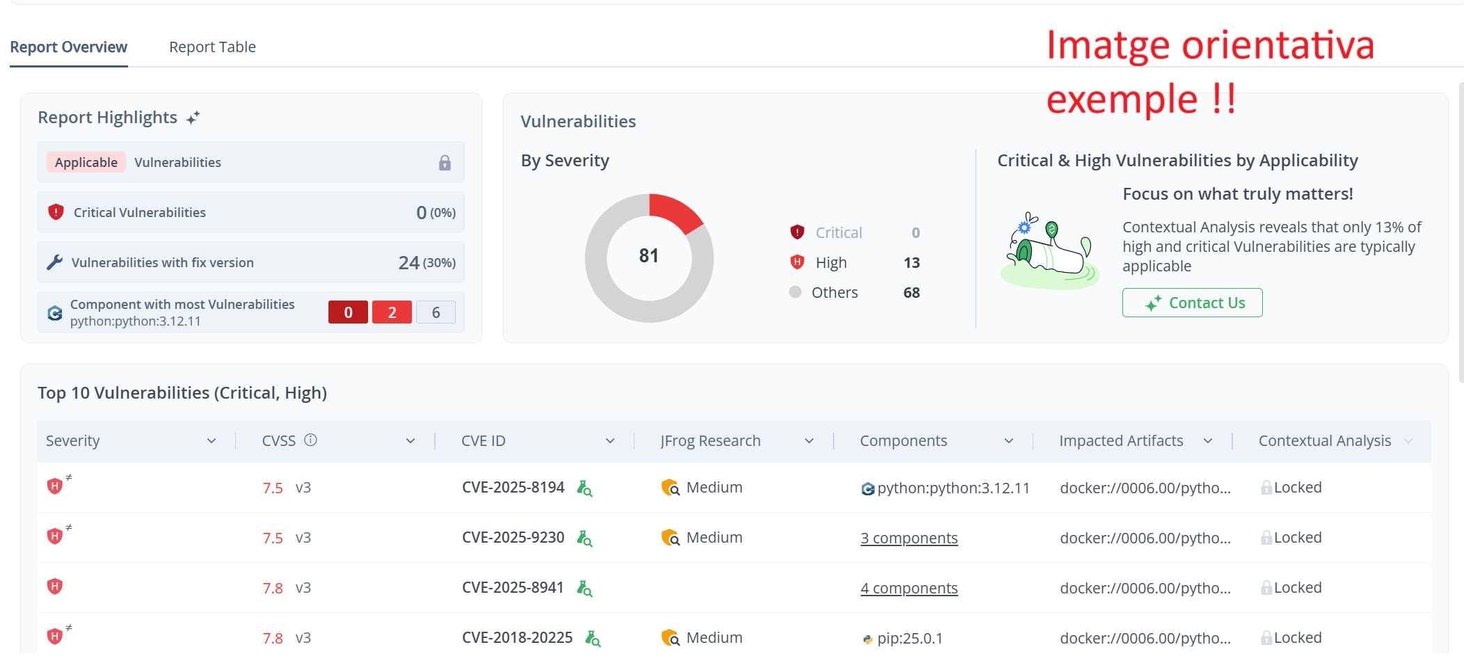This screenshot has height=670, width=1464.
Task: Click the Contact Us button
Action: coord(1192,302)
